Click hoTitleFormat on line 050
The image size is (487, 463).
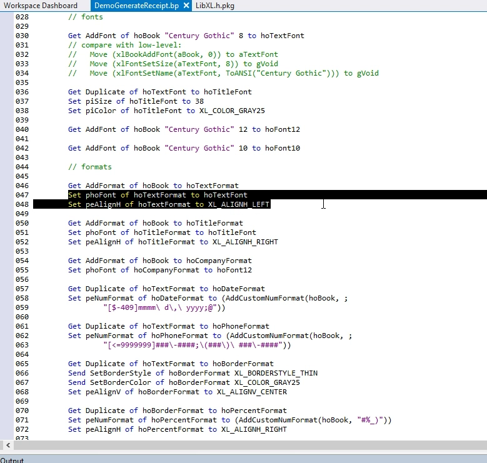coord(214,223)
